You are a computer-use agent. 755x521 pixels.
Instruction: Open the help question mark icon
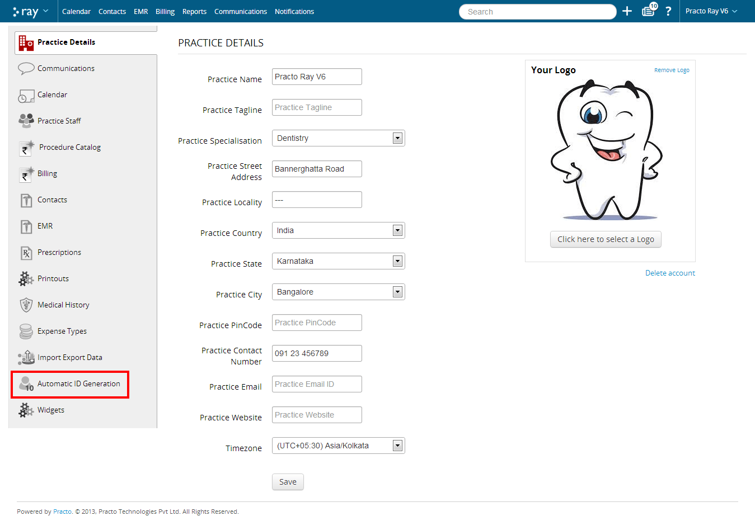(668, 11)
